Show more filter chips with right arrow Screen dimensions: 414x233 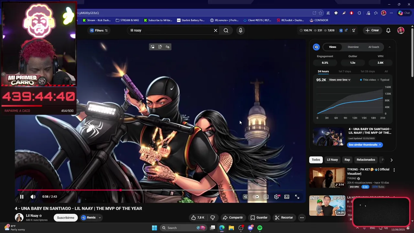pos(391,160)
